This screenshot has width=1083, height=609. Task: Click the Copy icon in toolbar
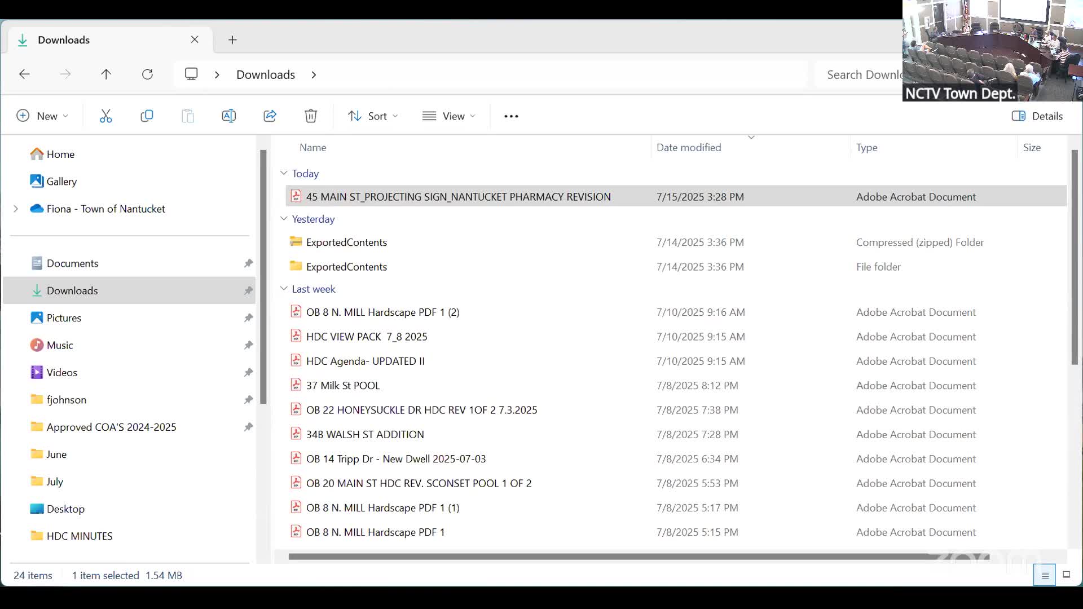point(147,116)
